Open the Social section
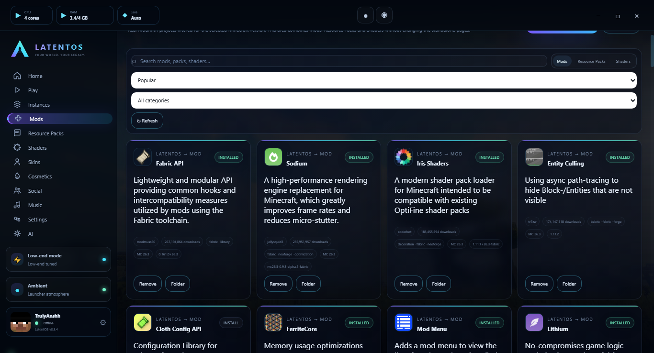 (60, 191)
